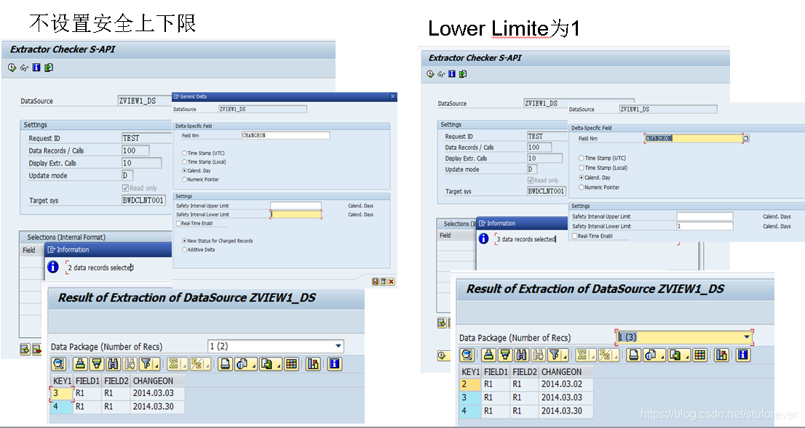
Task: Click delete trash icon in Generic Delta dialog
Action: point(383,282)
